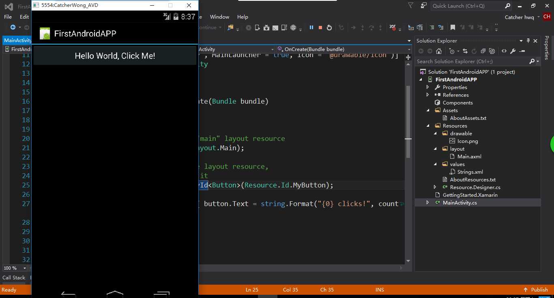Collapse the layout folder
The height and width of the screenshot is (298, 554).
coord(435,149)
